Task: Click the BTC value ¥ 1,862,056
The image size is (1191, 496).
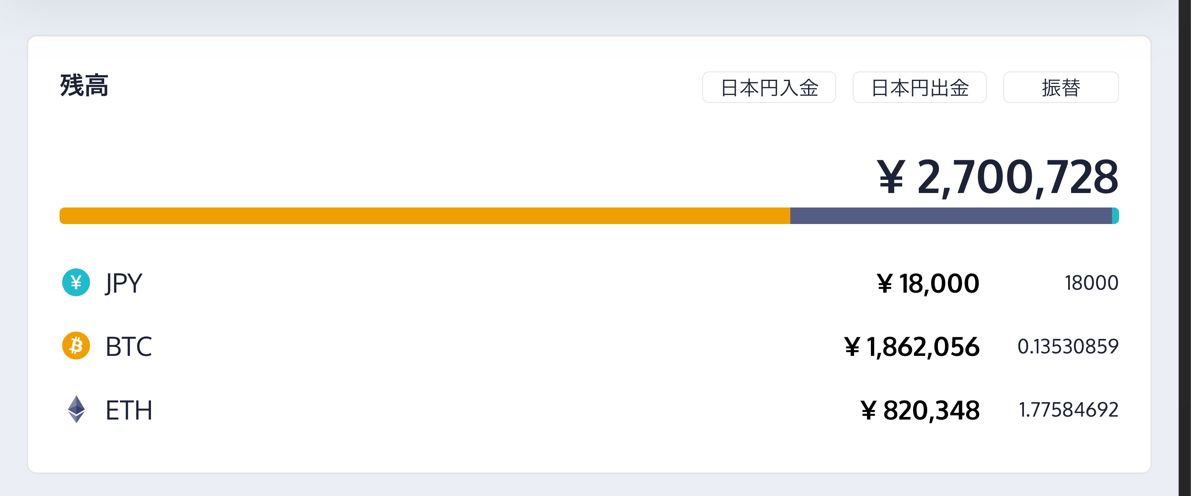Action: 911,347
